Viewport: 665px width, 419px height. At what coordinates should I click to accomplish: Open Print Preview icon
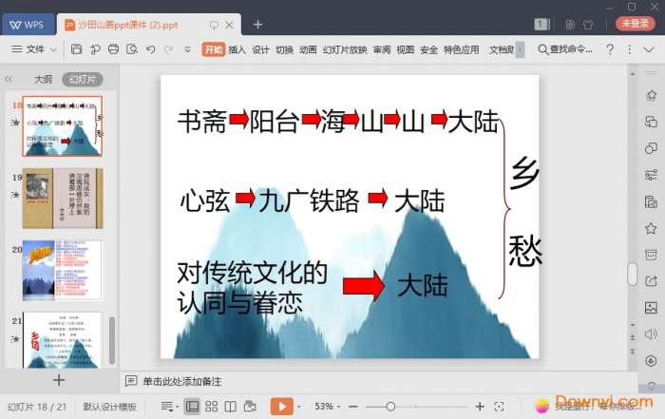coord(132,49)
